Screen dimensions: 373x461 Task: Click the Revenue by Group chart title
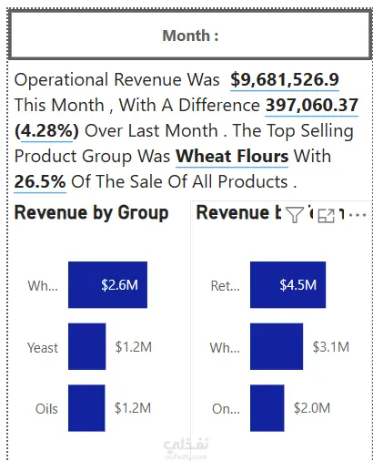point(91,212)
